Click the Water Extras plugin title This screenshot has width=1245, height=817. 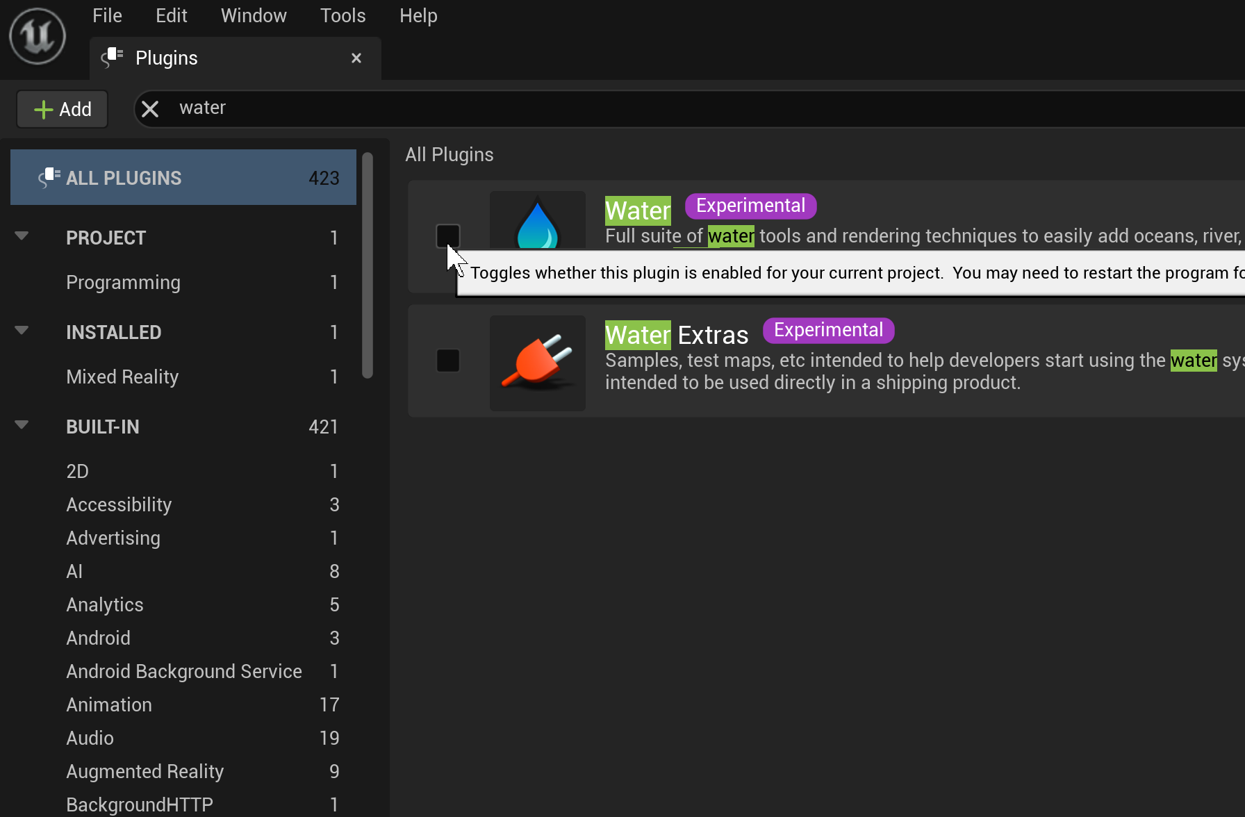coord(677,335)
